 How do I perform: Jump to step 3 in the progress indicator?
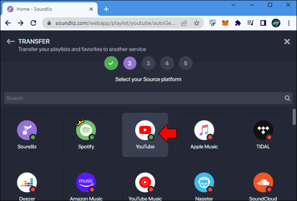[148, 63]
